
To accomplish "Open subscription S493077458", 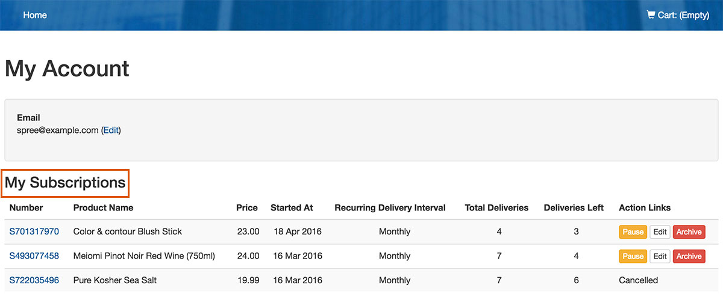I will click(x=34, y=256).
